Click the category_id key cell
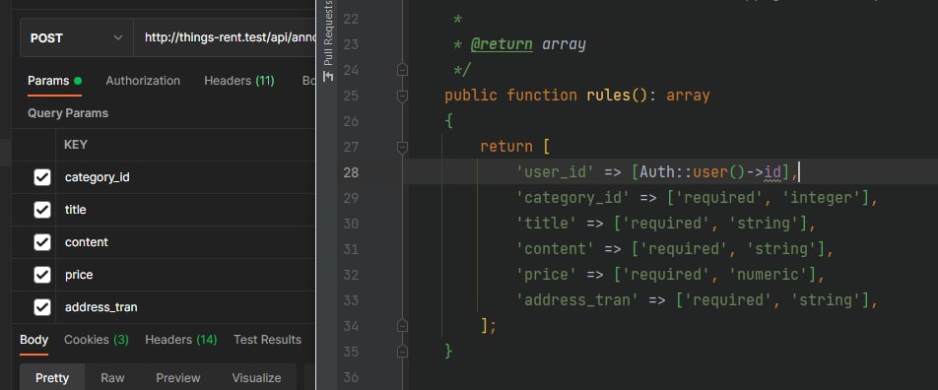938x390 pixels. 185,177
